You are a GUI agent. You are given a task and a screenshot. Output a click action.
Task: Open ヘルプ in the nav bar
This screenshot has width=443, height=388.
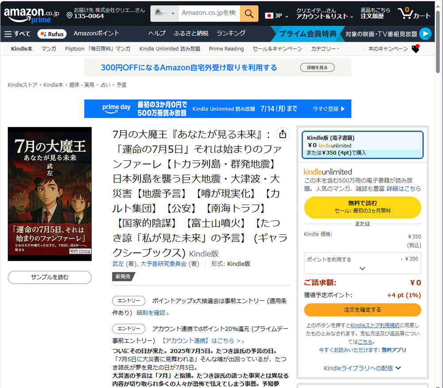[157, 33]
